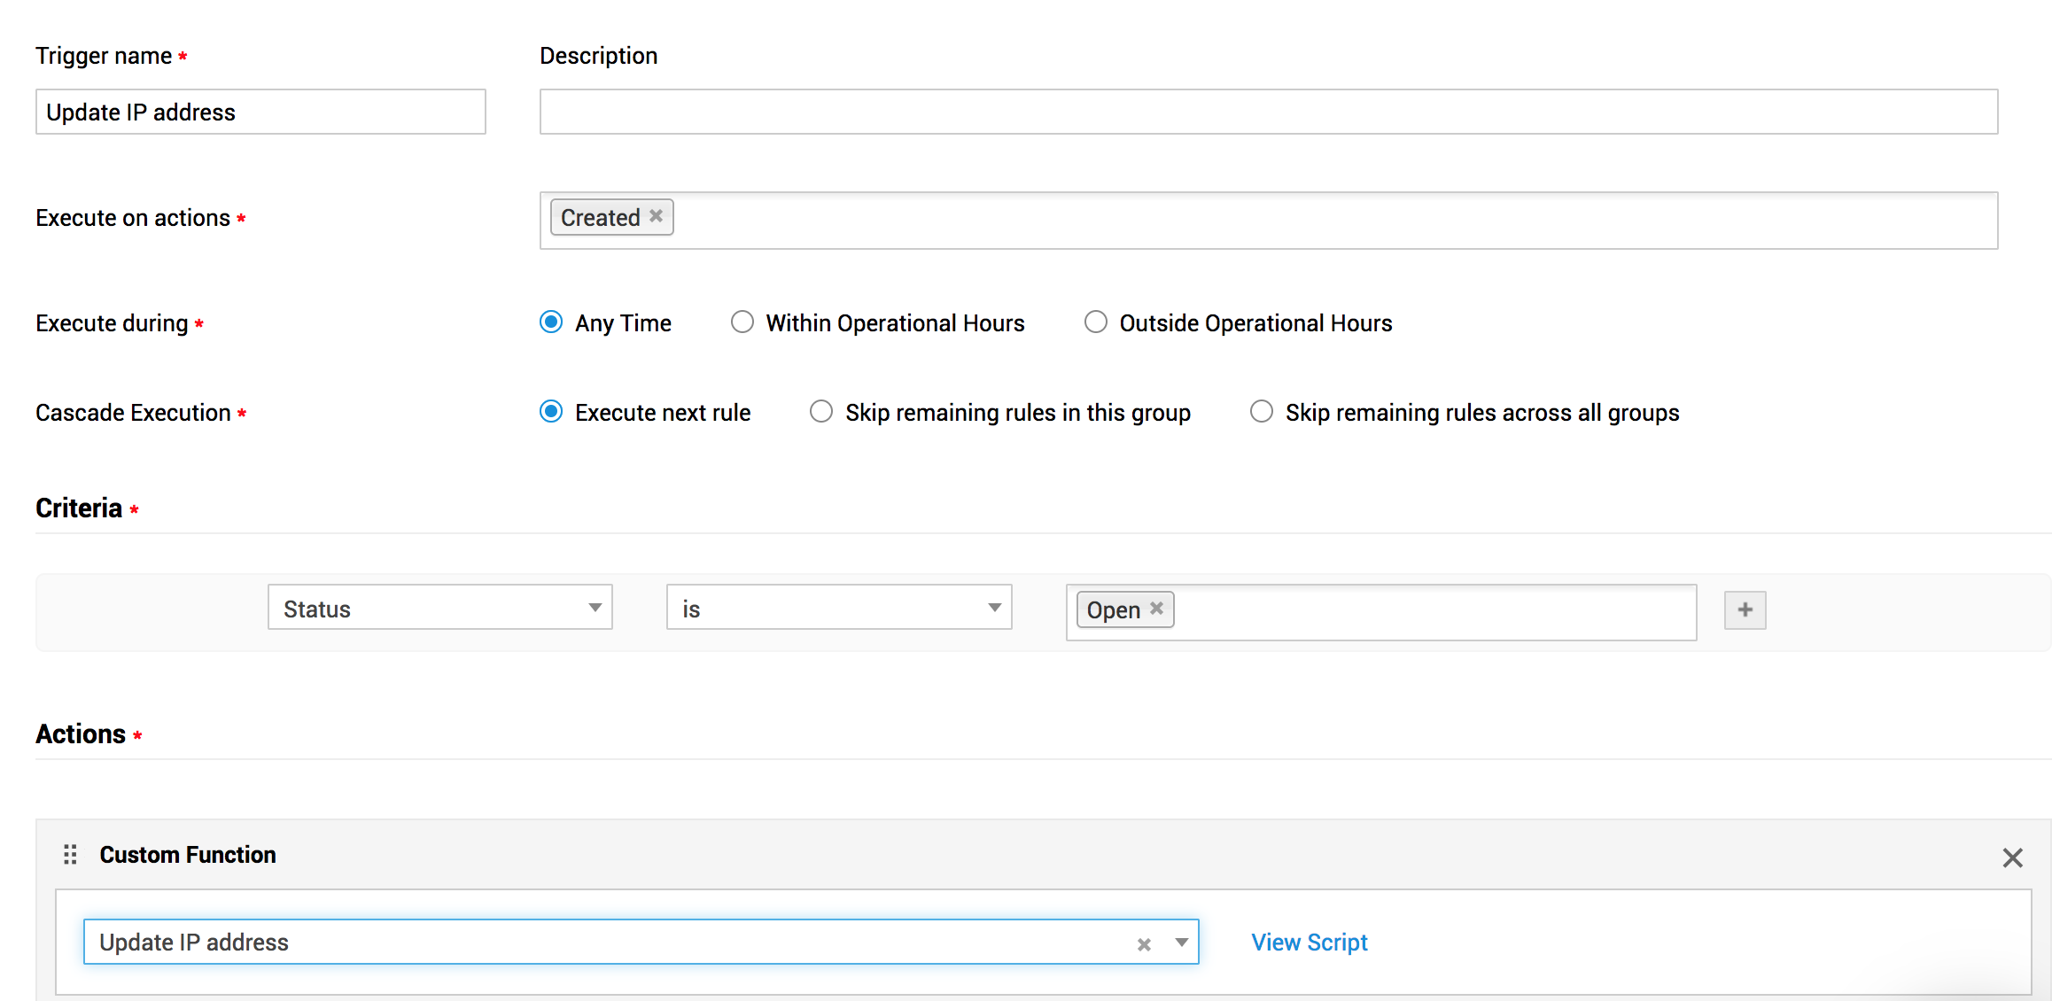Screen dimensions: 2052x1001
Task: Select Within Operational Hours option
Action: [742, 322]
